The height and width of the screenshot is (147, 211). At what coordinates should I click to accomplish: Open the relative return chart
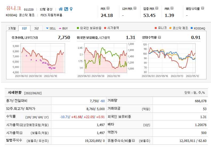point(172,58)
